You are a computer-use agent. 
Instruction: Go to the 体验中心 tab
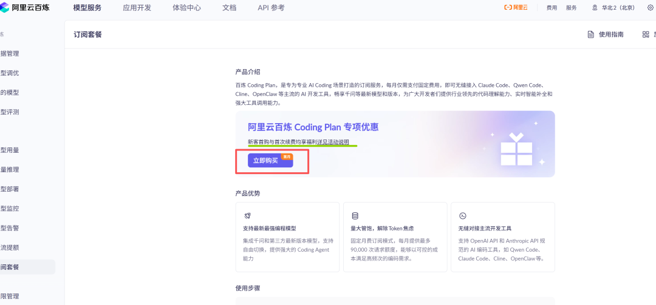[186, 7]
